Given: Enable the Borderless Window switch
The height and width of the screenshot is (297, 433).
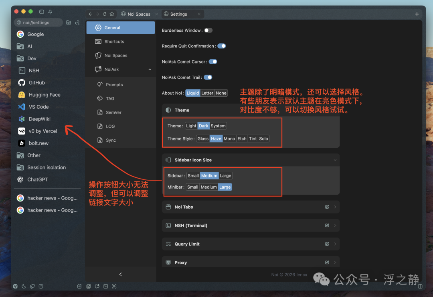Looking at the screenshot, I should coord(208,30).
